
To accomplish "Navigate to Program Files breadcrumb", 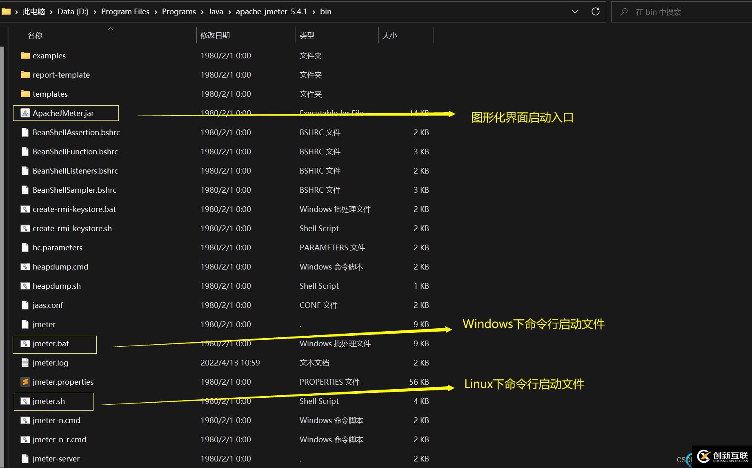I will pos(125,11).
